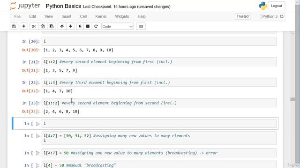Image resolution: width=300 pixels, height=168 pixels.
Task: Open the Kernel menu
Action: [101, 16]
